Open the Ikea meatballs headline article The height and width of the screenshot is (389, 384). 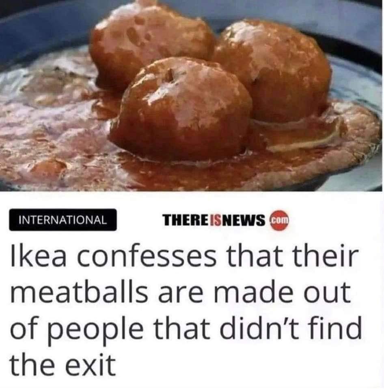(x=185, y=311)
